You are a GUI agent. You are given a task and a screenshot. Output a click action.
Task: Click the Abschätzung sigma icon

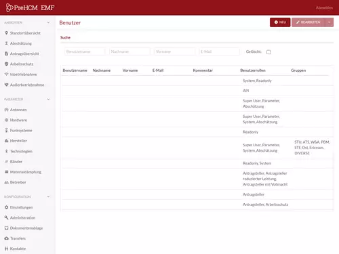pos(6,43)
